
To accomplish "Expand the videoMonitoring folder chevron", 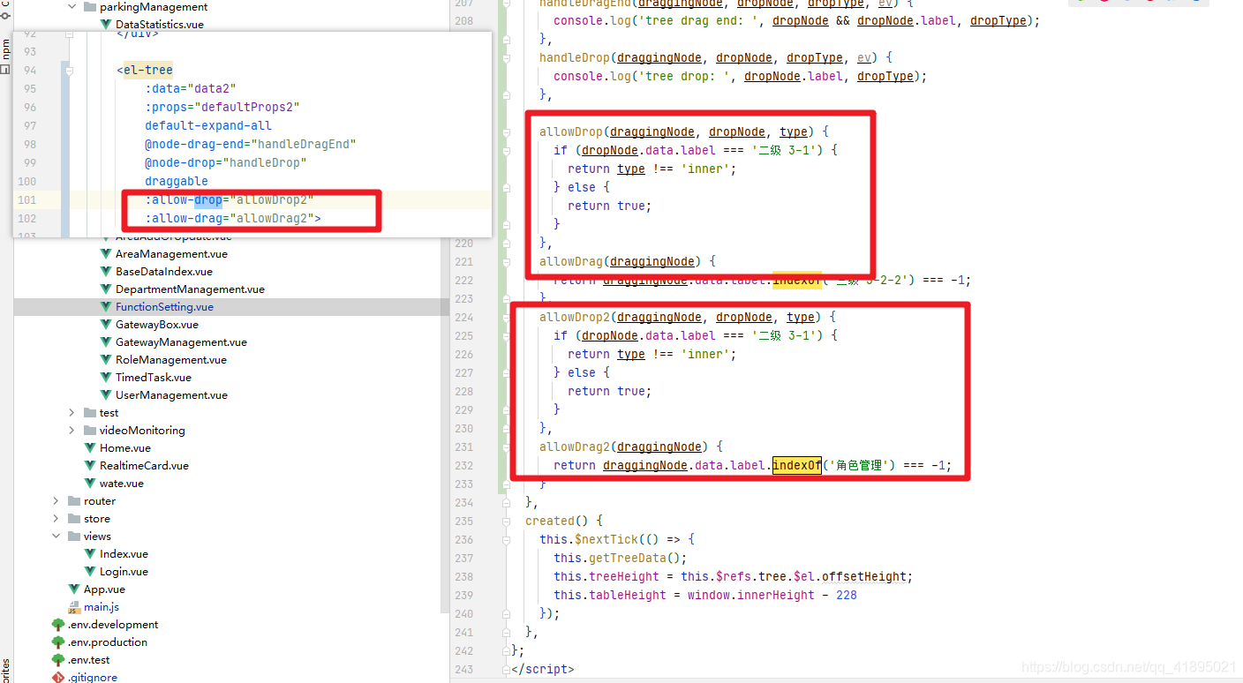I will (x=72, y=431).
